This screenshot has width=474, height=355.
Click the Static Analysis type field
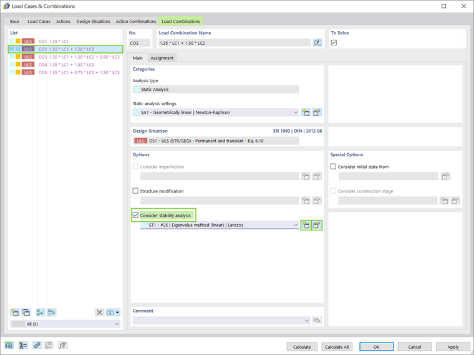(x=216, y=89)
